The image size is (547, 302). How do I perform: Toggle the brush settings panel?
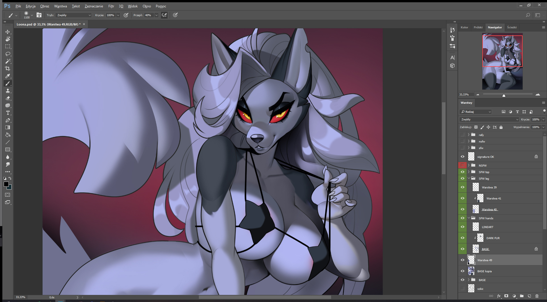click(39, 15)
